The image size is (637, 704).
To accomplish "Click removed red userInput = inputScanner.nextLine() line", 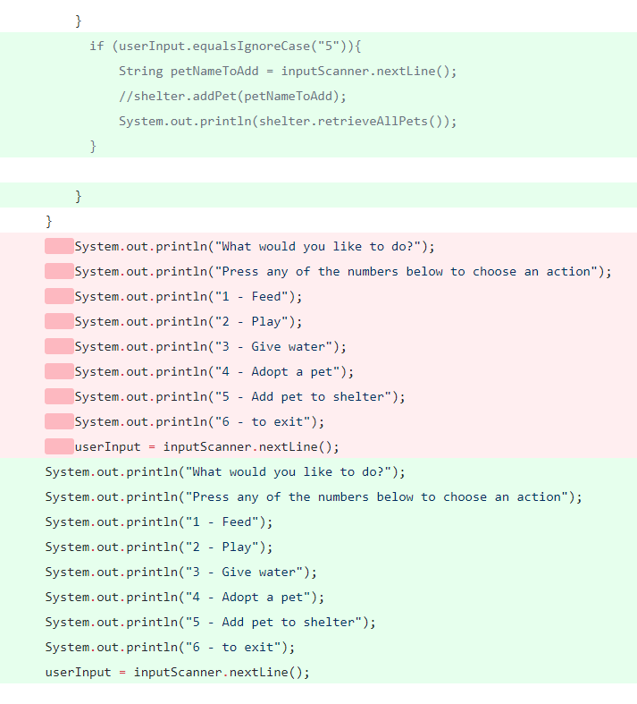I will pos(206,446).
